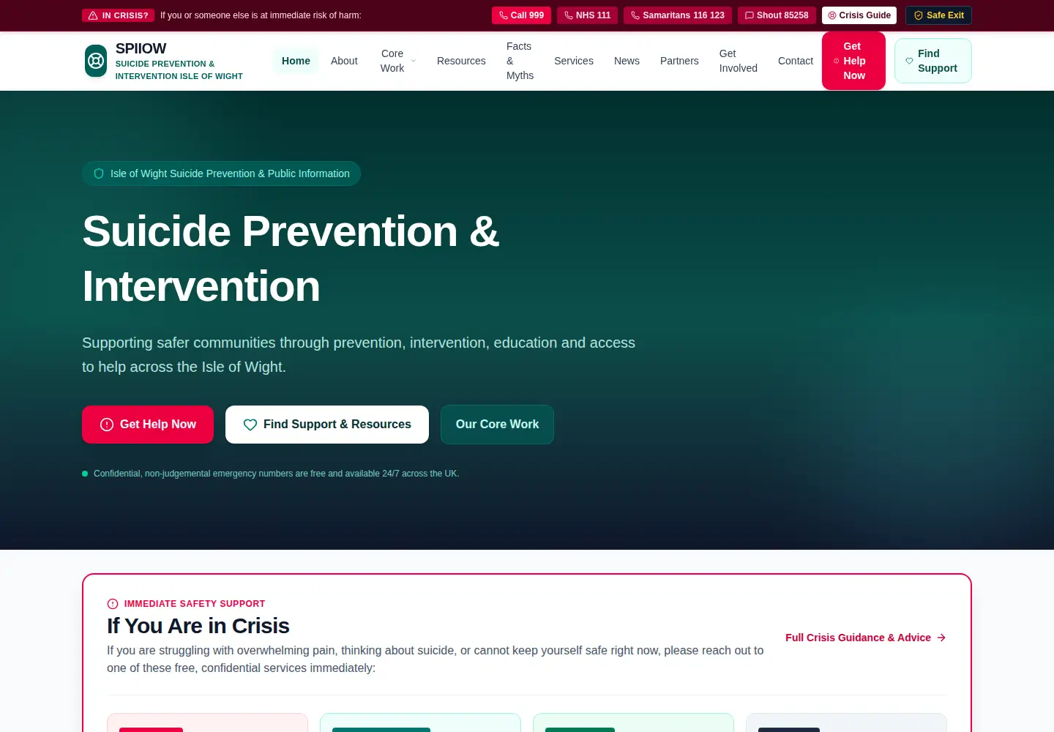This screenshot has height=732, width=1054.
Task: Click the phone icon on Samaritans 116 123
Action: (x=635, y=15)
